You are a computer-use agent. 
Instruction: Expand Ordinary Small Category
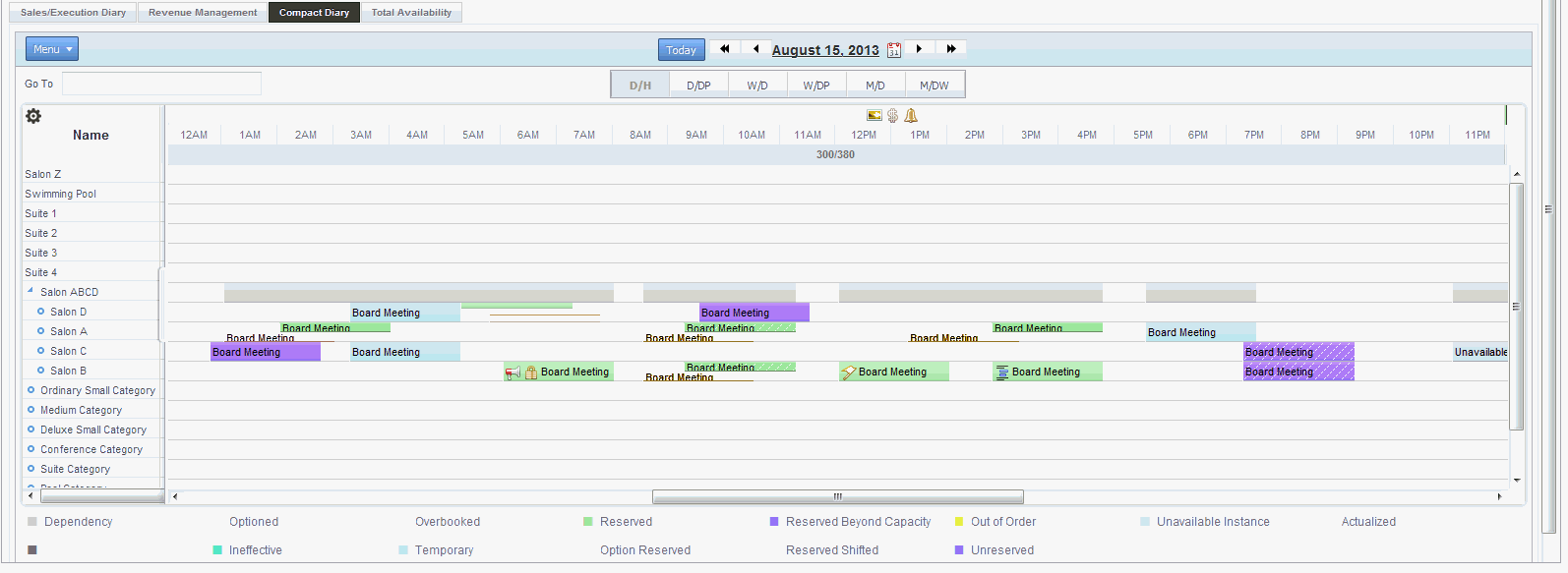pyautogui.click(x=30, y=389)
